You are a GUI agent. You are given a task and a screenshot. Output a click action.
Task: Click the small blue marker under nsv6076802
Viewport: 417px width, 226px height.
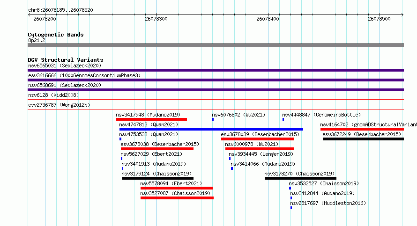[213, 119]
